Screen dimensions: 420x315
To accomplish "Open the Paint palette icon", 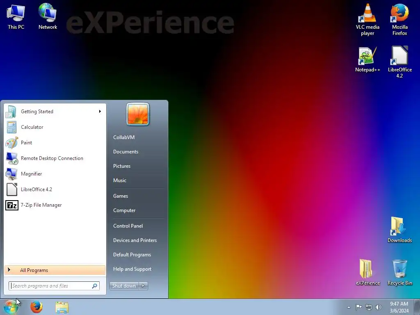I will click(12, 142).
